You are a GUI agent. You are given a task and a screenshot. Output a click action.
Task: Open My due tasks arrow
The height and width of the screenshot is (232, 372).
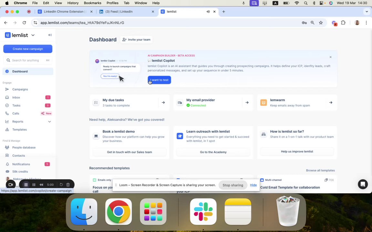(163, 102)
